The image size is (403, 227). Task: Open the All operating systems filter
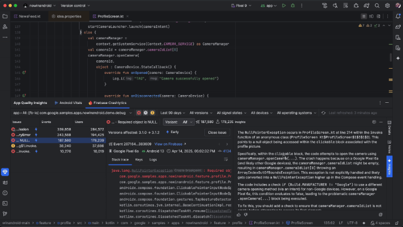[x=297, y=113]
